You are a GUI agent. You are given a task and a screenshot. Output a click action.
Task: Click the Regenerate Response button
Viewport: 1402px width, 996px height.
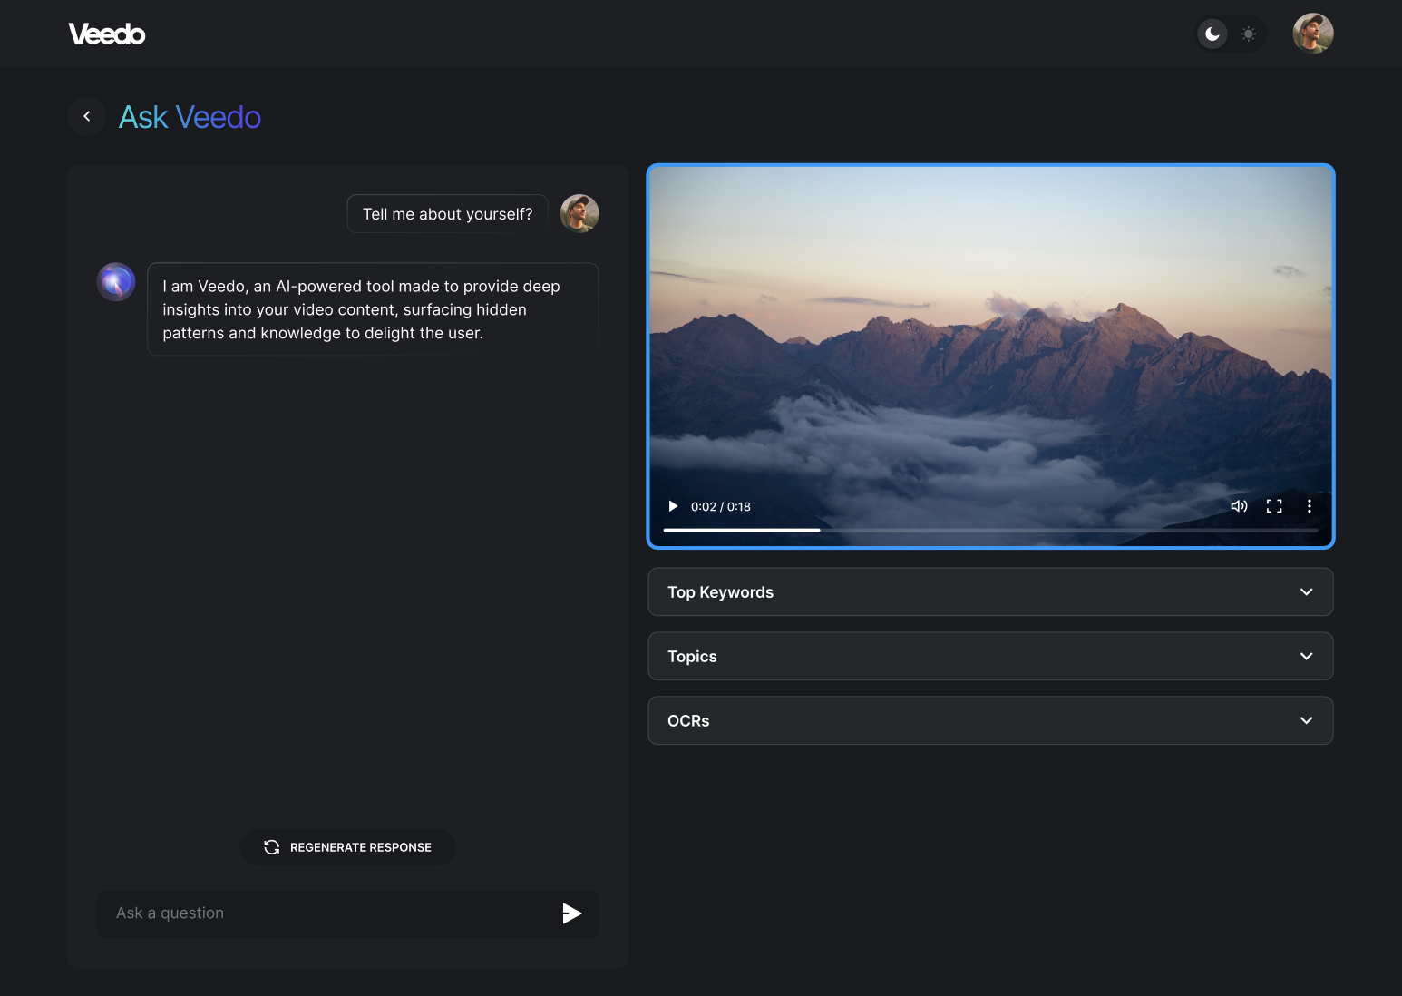pos(347,847)
